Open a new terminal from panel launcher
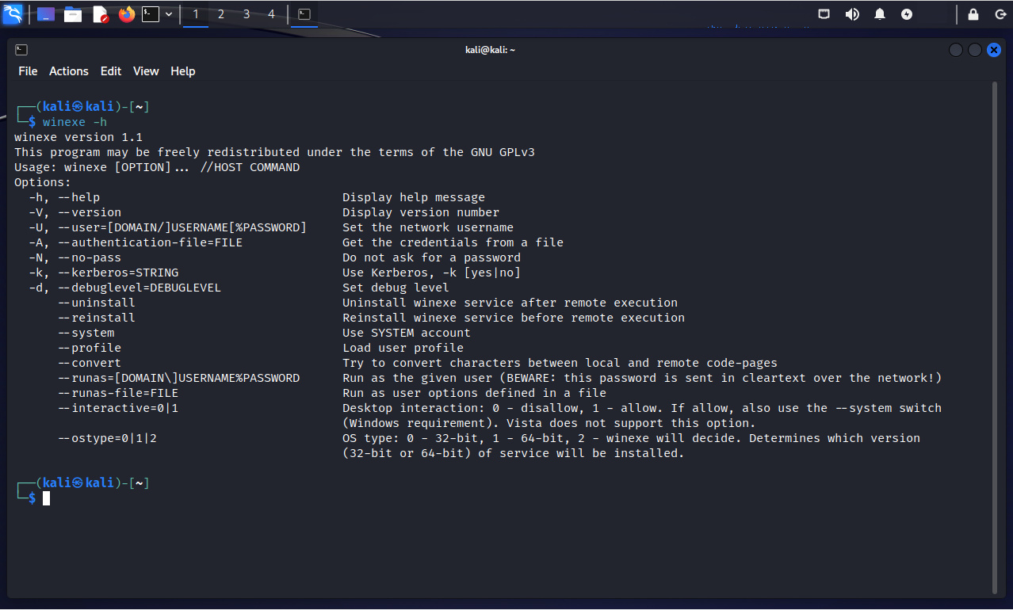Viewport: 1013px width, 610px height. (x=151, y=14)
